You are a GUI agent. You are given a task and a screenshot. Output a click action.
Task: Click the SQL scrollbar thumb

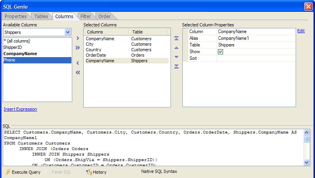[306, 139]
